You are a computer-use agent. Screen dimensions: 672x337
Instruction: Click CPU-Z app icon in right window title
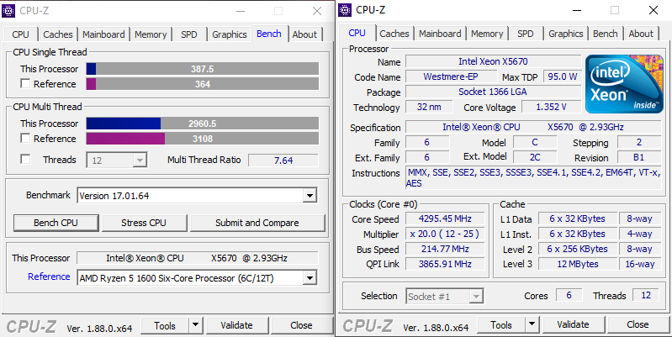[345, 10]
